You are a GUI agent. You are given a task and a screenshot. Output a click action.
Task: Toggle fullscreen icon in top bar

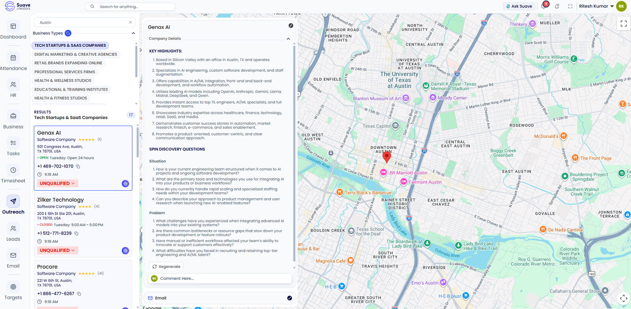tap(570, 6)
